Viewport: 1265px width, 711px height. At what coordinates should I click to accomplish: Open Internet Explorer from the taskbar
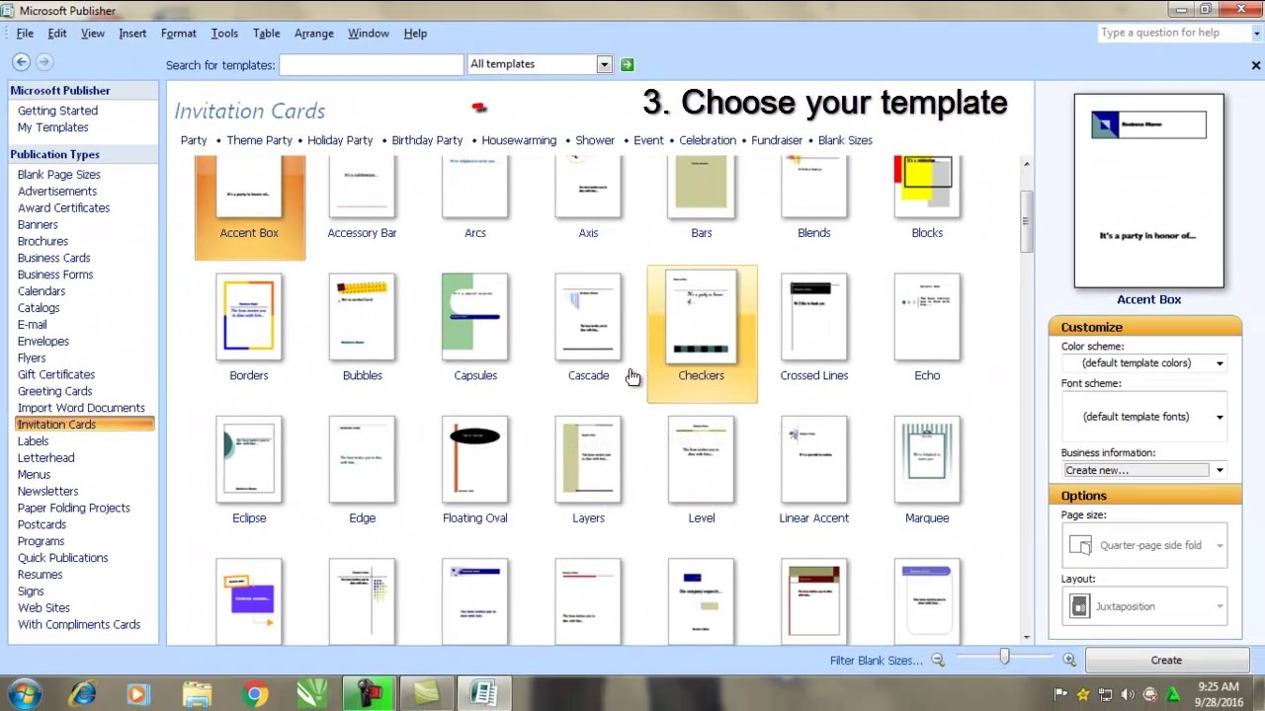coord(83,694)
